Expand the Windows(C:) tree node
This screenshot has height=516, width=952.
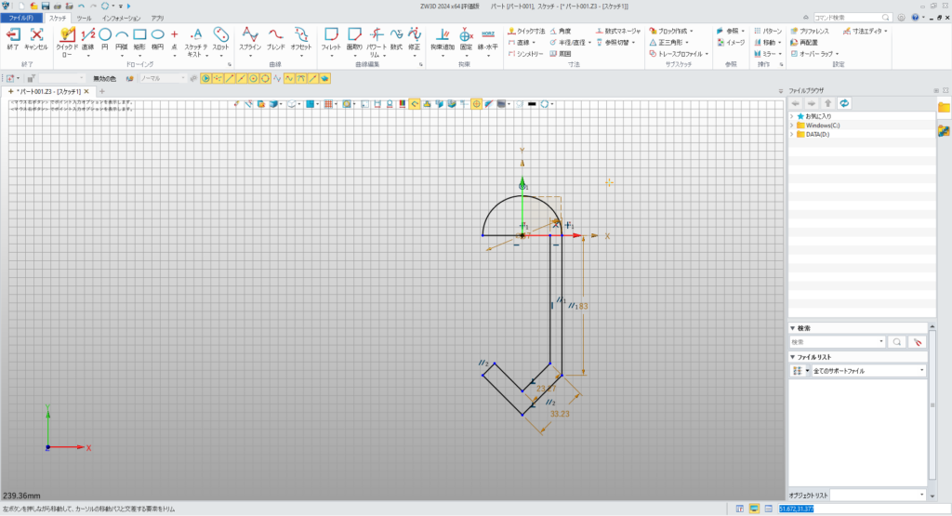[791, 125]
